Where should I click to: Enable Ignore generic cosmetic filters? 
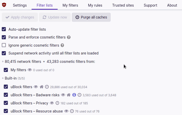click(x=4, y=45)
